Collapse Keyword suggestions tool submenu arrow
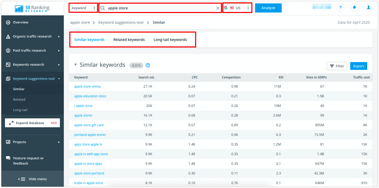 coord(59,79)
